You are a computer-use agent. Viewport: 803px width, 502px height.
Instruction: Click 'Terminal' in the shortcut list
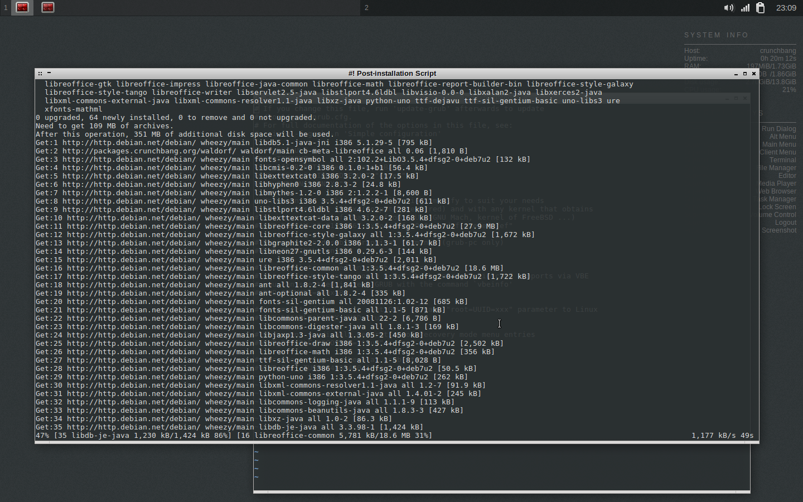click(783, 160)
